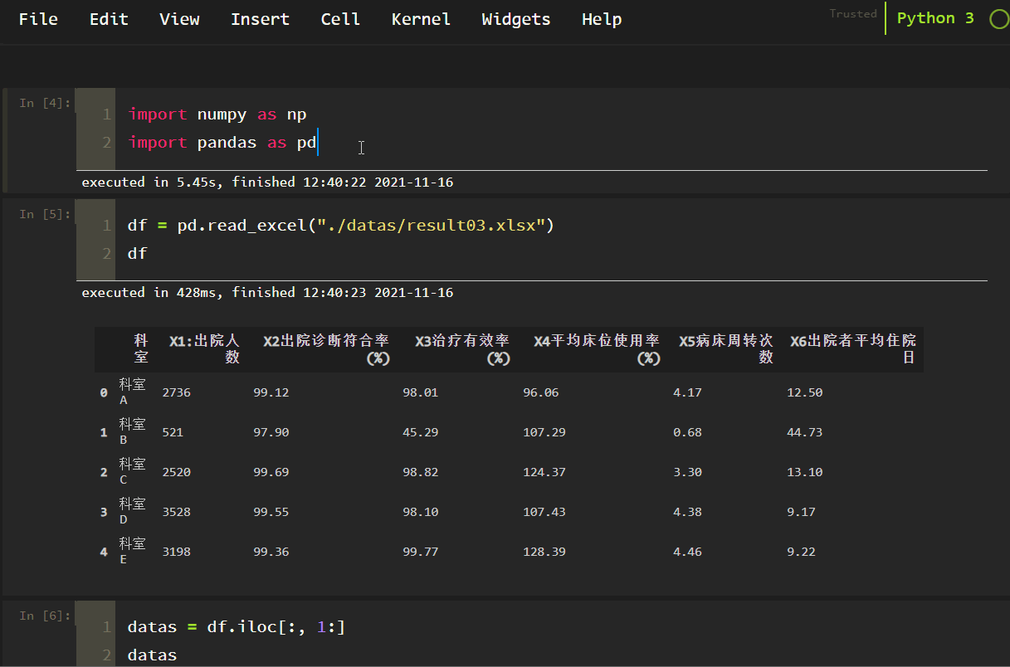Click the 科室 C row label
Screen dimensions: 1010x667
click(132, 471)
